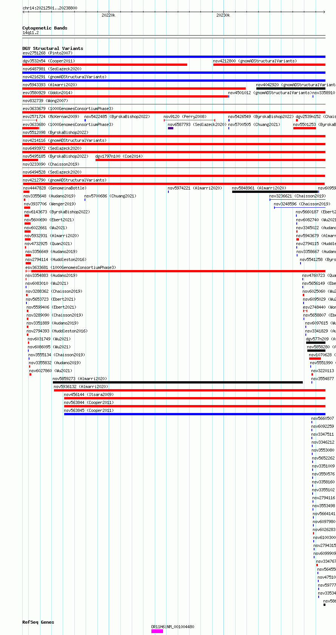Click the dgv1797n100 (Coe2014) label
Viewport: 336px width, 635px height.
[x=119, y=156]
